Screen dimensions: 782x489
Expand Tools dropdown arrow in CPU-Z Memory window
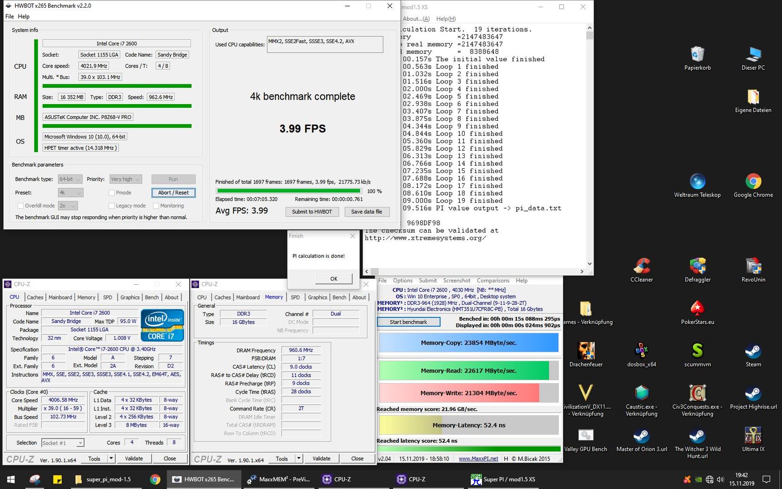pyautogui.click(x=299, y=458)
